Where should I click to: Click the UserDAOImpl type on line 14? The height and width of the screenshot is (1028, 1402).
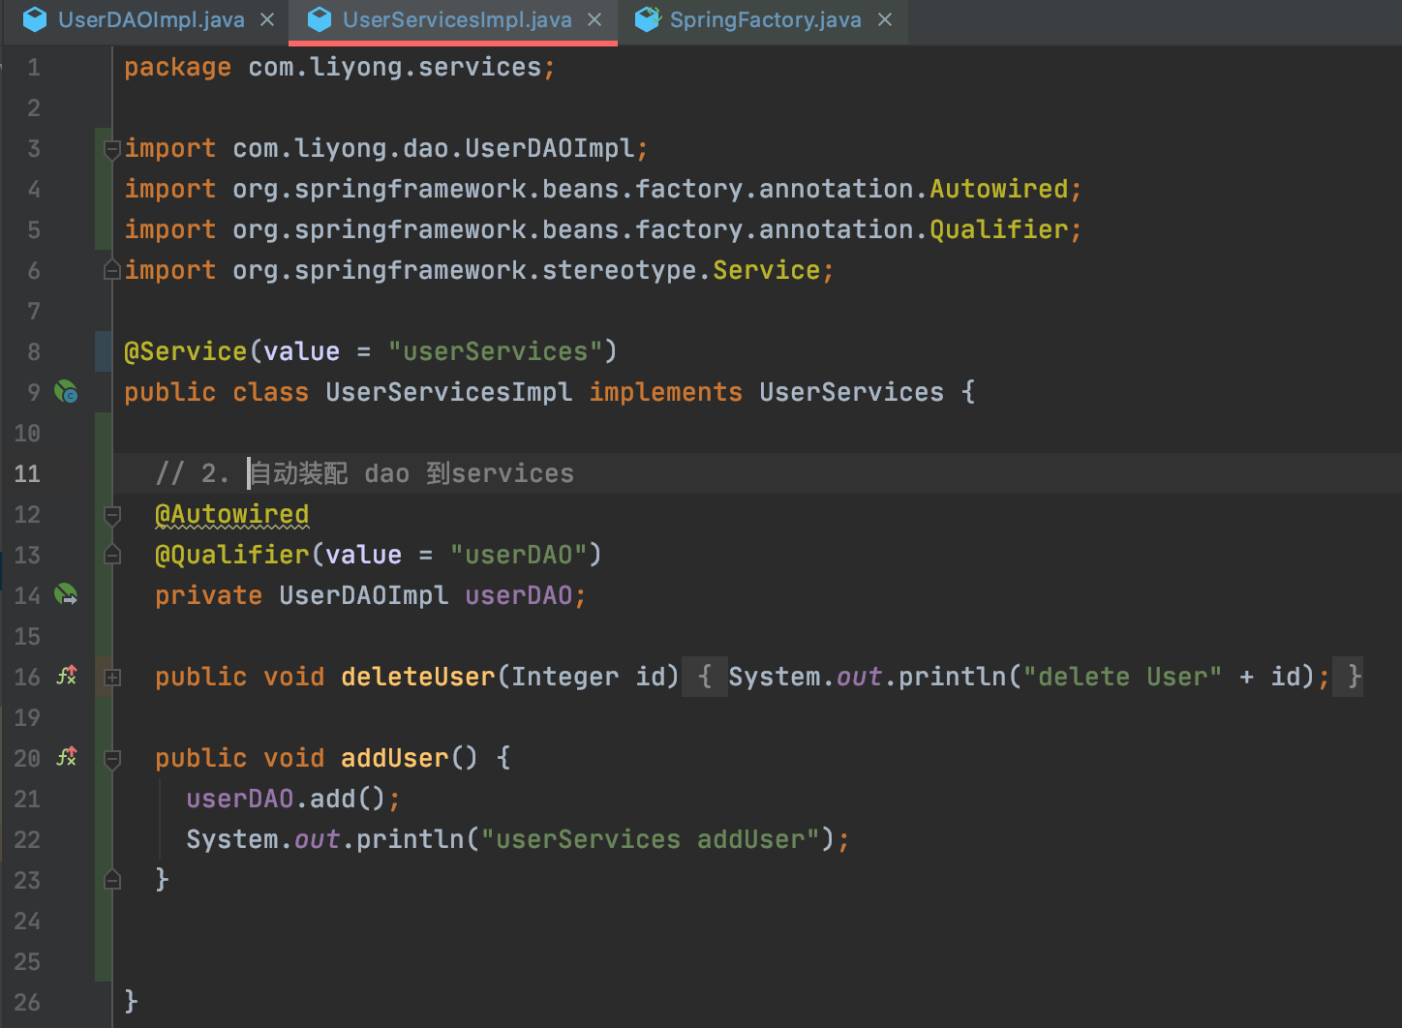click(364, 595)
